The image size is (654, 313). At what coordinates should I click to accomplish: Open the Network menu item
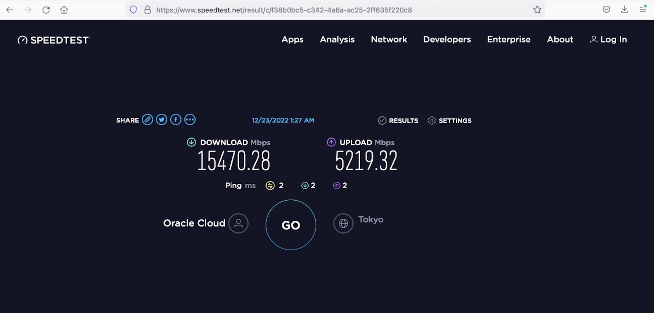389,39
